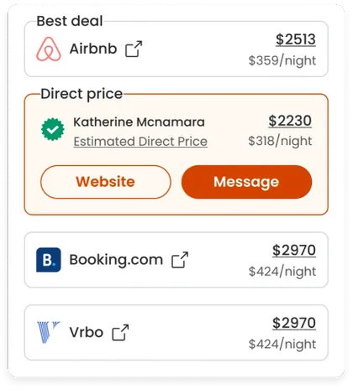Open the Estimated Direct Price link

[140, 142]
